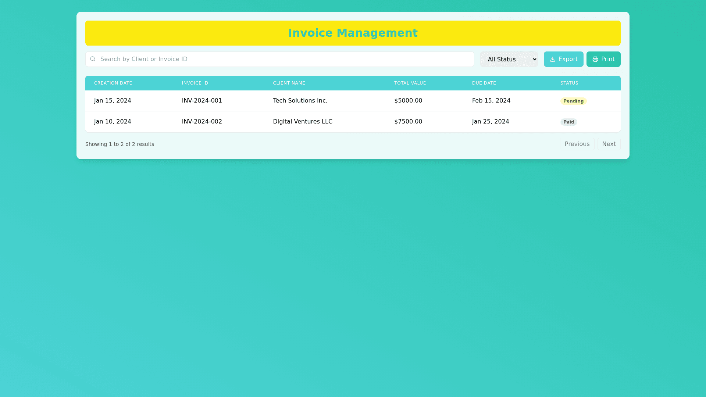
Task: Click the Status column header
Action: tap(569, 83)
